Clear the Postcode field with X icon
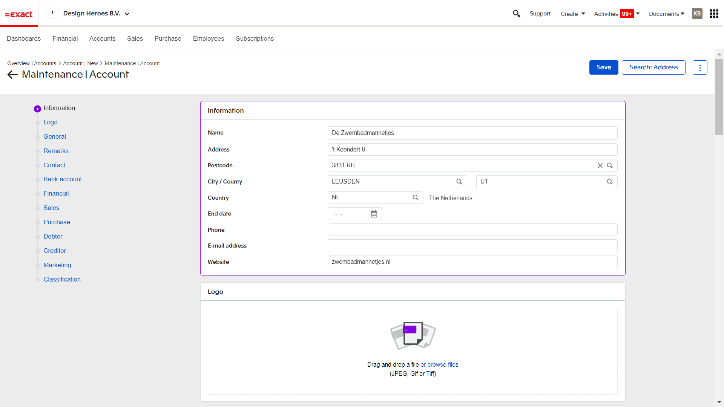Viewport: 724px width, 407px height. coord(600,165)
